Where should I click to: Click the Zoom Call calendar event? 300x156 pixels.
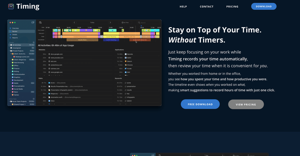140,40
